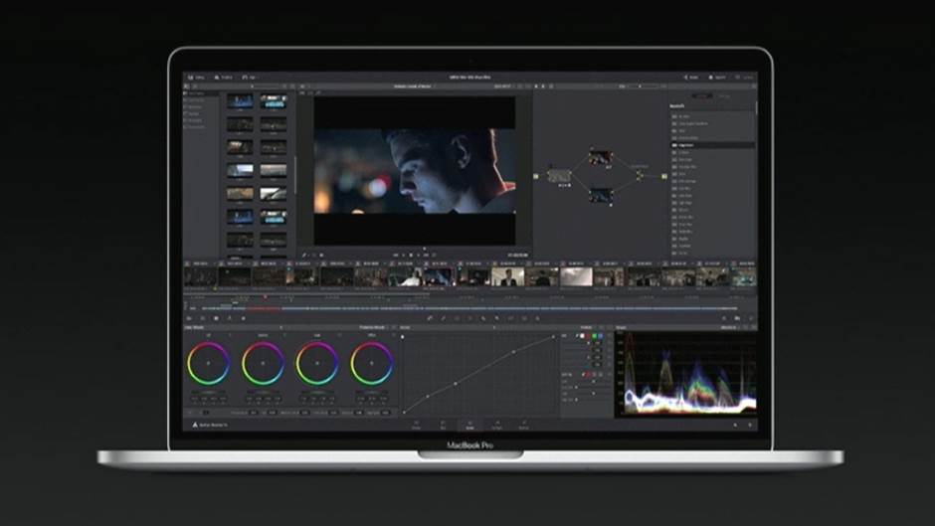The image size is (935, 526).
Task: Select the first node in the node graph
Action: (559, 175)
